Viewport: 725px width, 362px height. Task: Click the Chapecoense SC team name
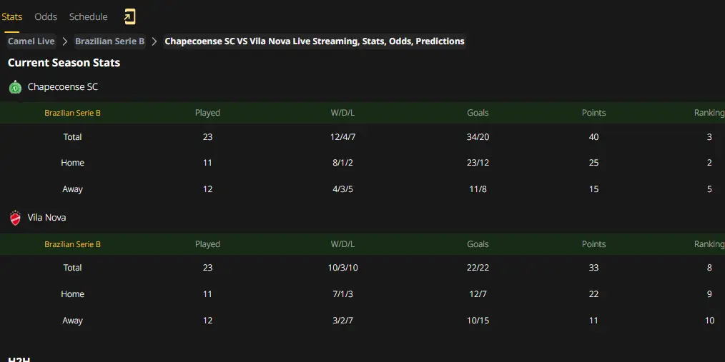coord(63,87)
